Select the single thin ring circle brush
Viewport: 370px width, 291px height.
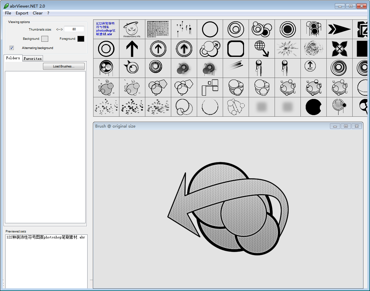click(x=210, y=29)
